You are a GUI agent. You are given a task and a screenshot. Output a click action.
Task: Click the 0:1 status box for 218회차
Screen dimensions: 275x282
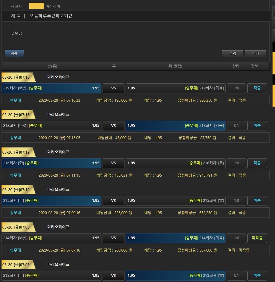click(x=236, y=126)
